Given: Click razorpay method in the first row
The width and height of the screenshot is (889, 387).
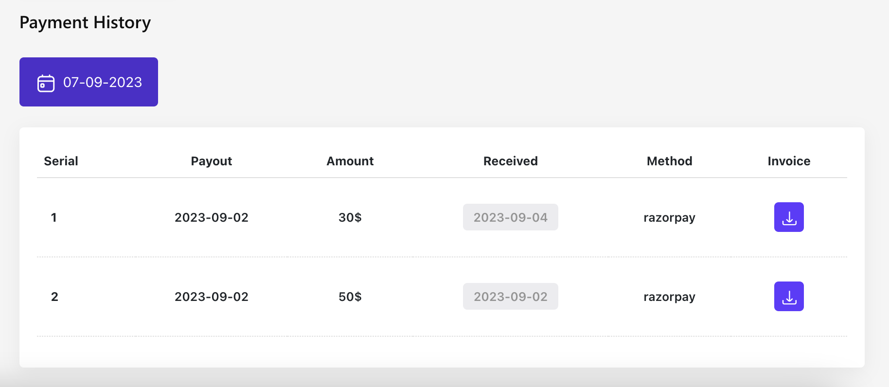Looking at the screenshot, I should coord(669,217).
